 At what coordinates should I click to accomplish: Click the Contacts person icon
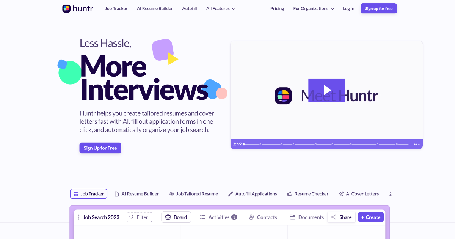(x=251, y=217)
